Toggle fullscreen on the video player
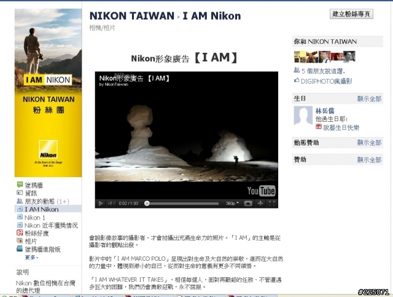The height and width of the screenshot is (297, 393). point(272,204)
